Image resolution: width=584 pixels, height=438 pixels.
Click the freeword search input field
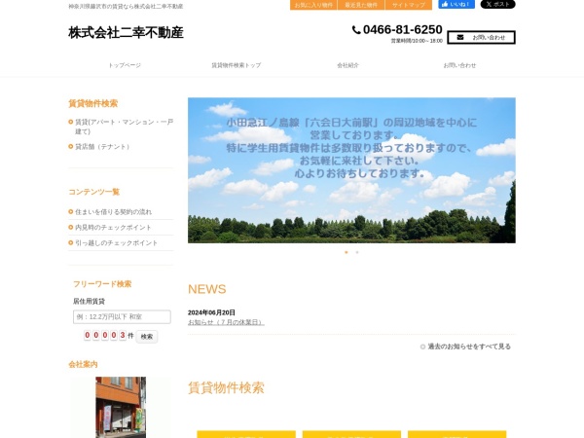point(122,317)
